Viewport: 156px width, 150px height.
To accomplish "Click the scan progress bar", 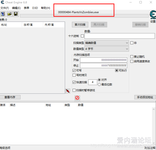I will coord(84,16).
